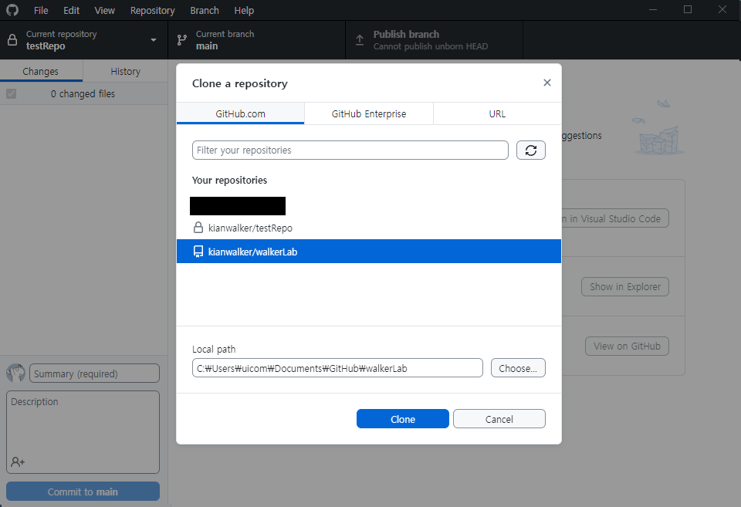Click the add co-authors icon
Screen dimensions: 741x507
click(18, 461)
